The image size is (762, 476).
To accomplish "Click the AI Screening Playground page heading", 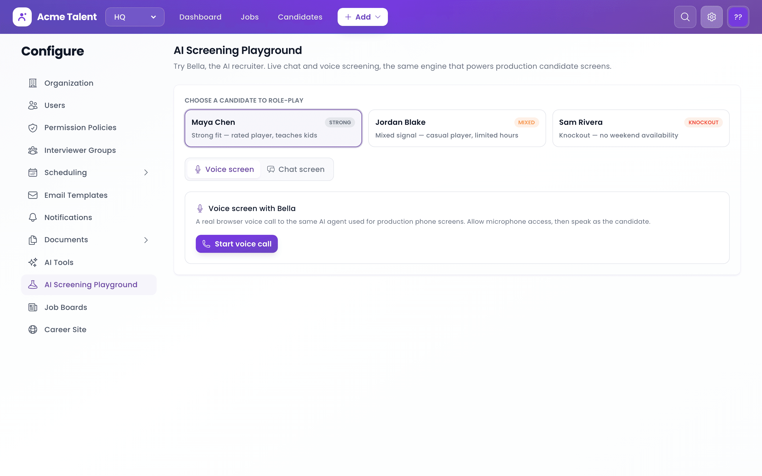I will coord(238,50).
